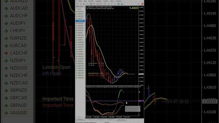Expand the arrow beside the blue clock icon
Screen dimensions: 219x123
(x=124, y=4)
